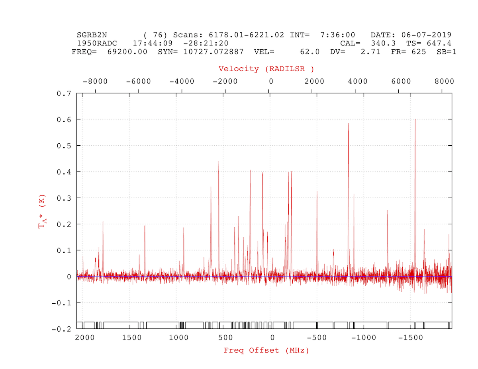Click the -1000 frequency offset tick label
The image size is (478, 369).
pos(364,338)
